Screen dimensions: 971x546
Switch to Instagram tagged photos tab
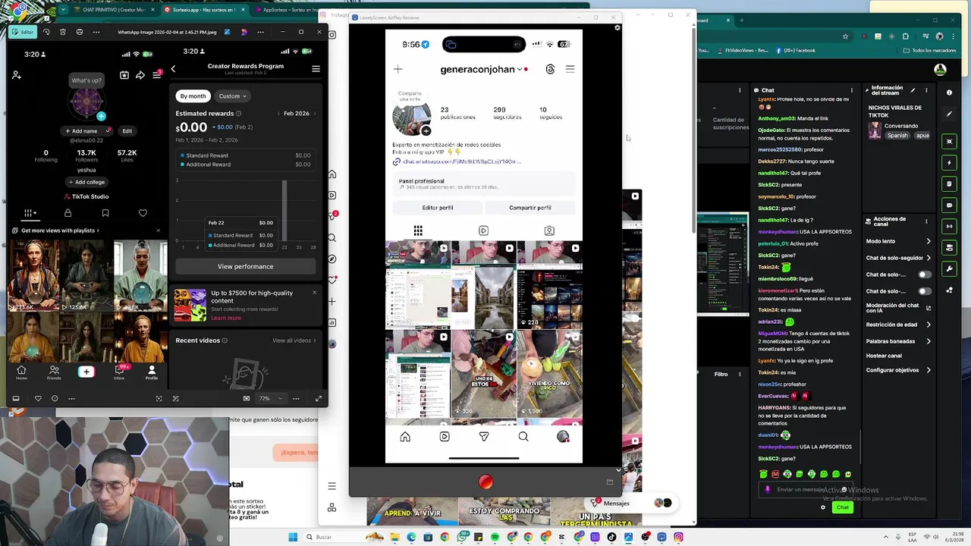(549, 231)
